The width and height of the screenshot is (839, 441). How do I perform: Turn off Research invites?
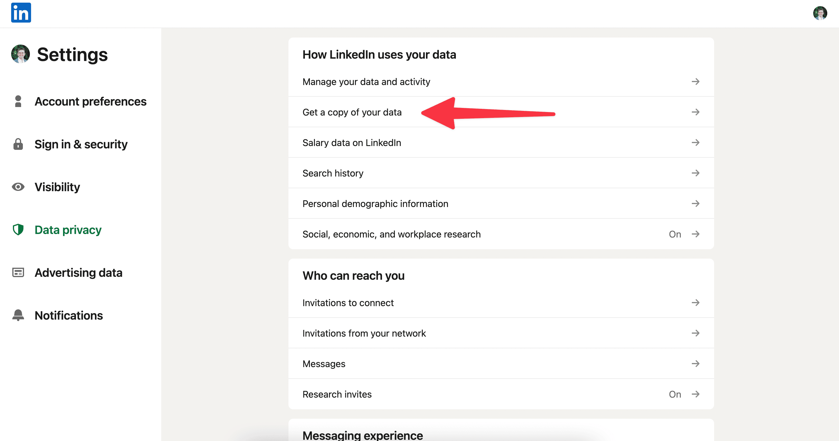(675, 394)
